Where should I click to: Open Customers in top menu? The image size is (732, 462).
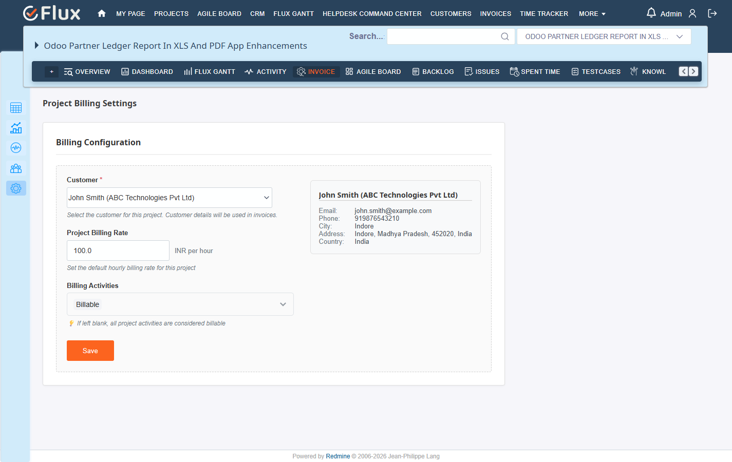pos(451,14)
